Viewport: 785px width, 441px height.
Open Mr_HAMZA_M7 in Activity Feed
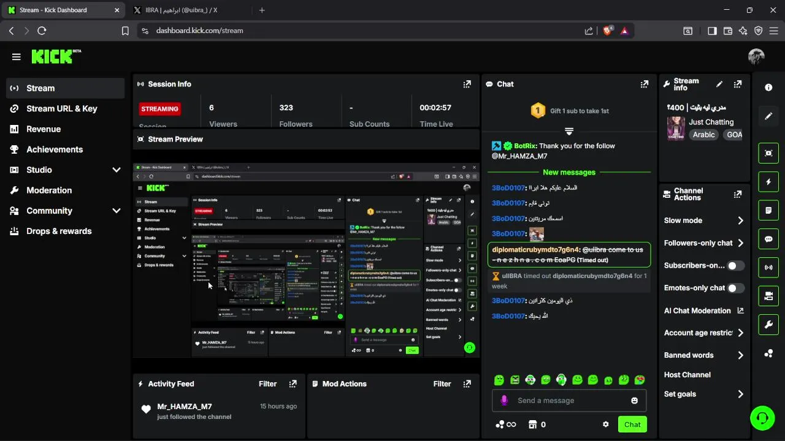point(185,407)
